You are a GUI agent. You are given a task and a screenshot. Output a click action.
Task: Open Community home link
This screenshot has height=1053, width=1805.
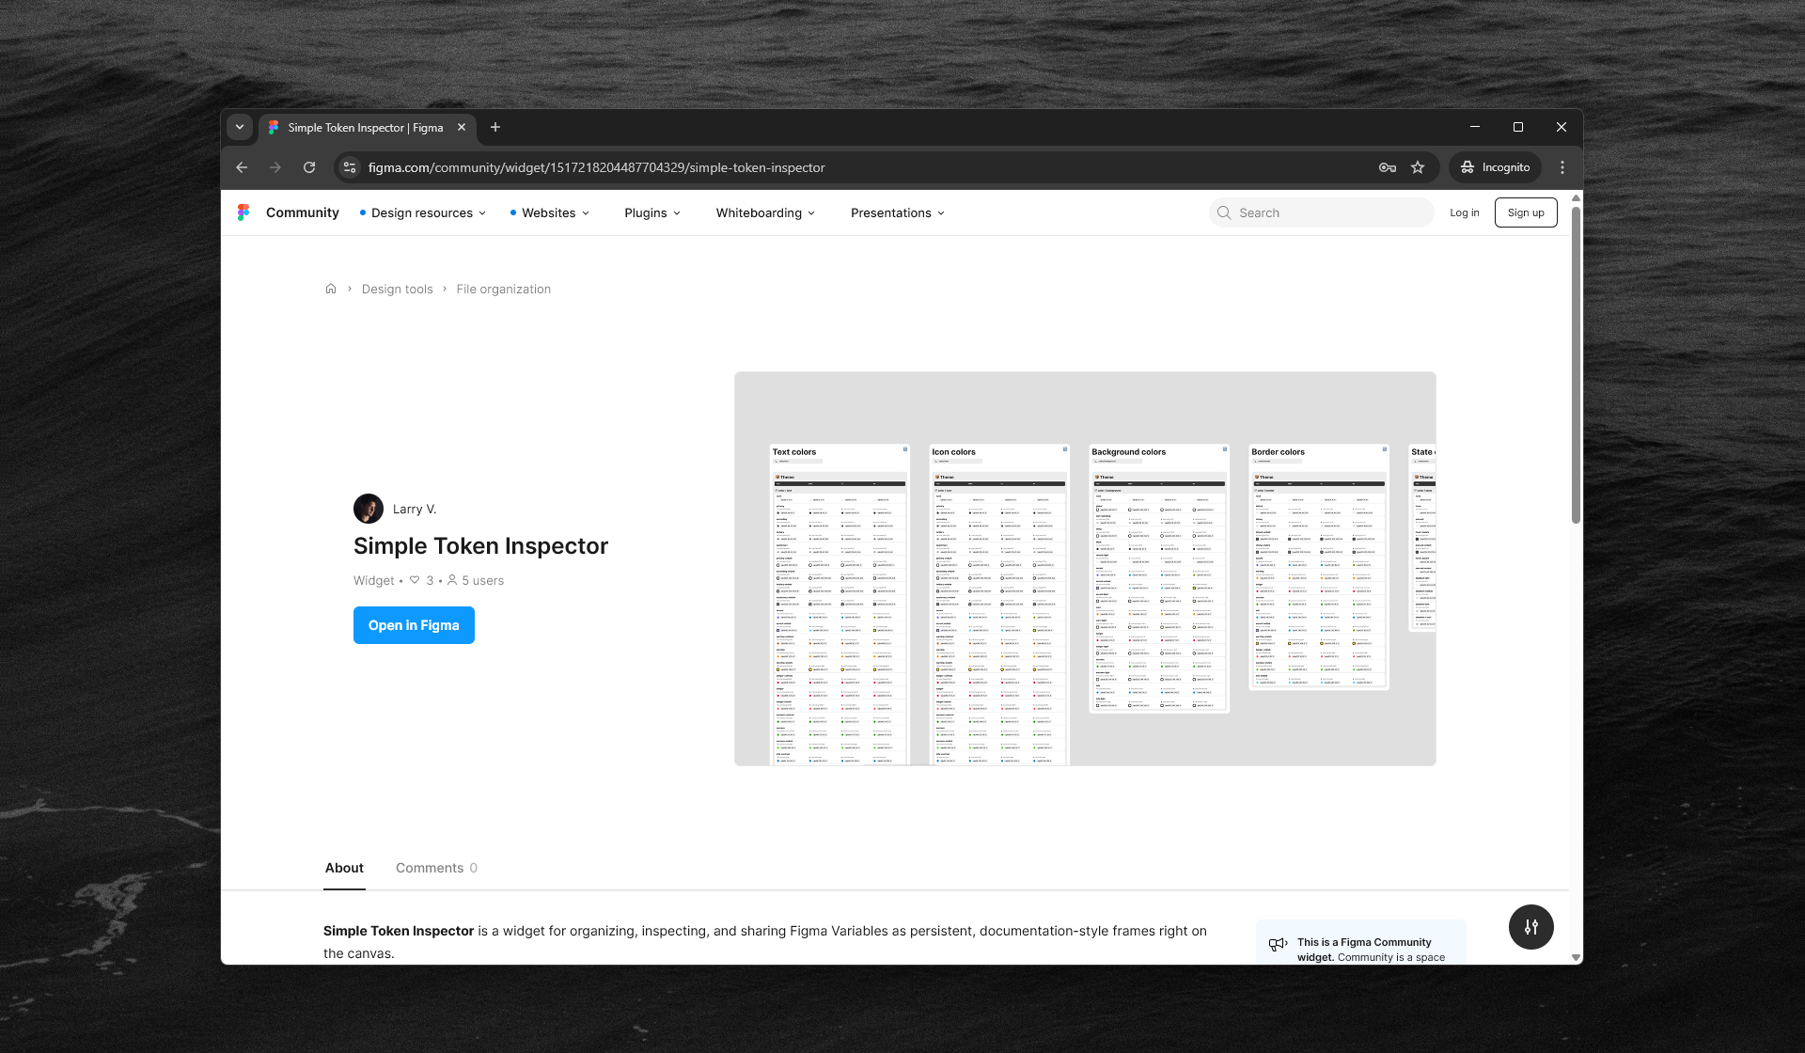(x=303, y=212)
